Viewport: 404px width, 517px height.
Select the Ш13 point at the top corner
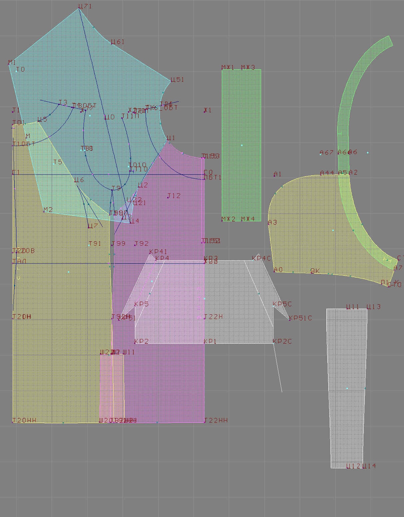(x=367, y=309)
